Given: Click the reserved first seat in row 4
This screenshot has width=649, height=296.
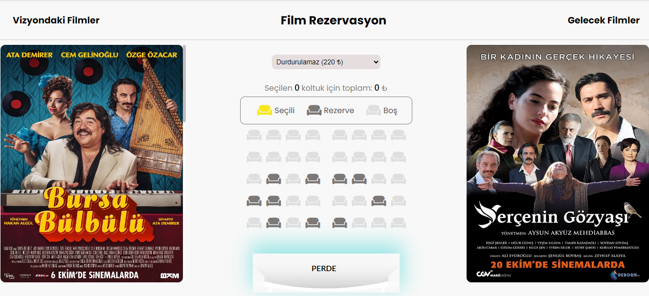Looking at the screenshot, I should pyautogui.click(x=254, y=201).
